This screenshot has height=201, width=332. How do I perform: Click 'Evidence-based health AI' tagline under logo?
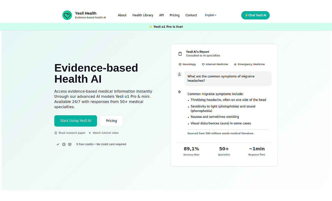90,18
